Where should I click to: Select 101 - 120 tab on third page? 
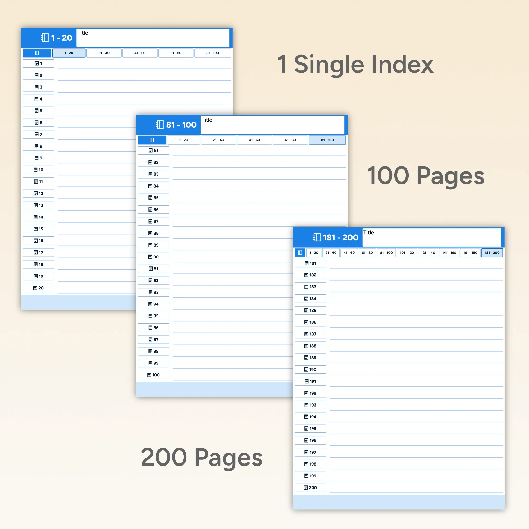pyautogui.click(x=407, y=252)
